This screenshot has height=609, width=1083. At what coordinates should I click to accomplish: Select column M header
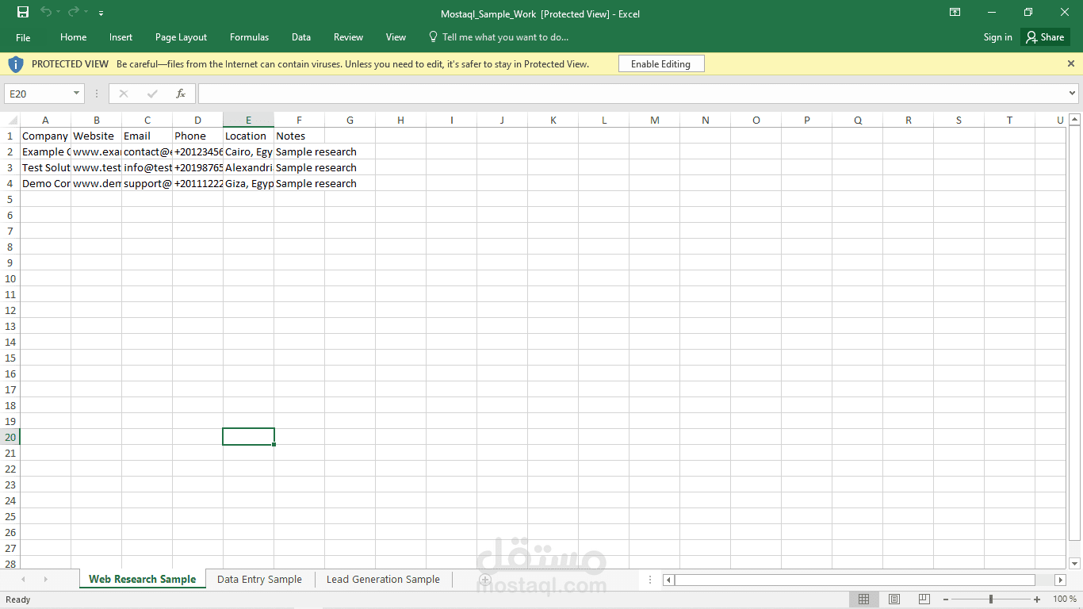(x=654, y=121)
